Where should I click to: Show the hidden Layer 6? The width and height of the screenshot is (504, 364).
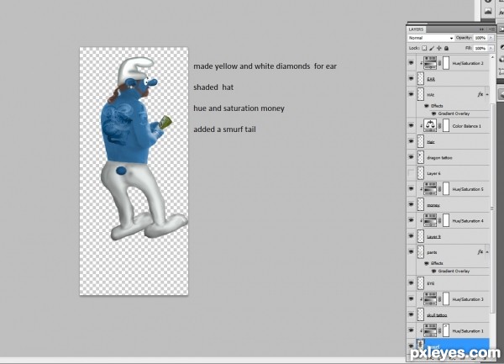click(x=411, y=173)
